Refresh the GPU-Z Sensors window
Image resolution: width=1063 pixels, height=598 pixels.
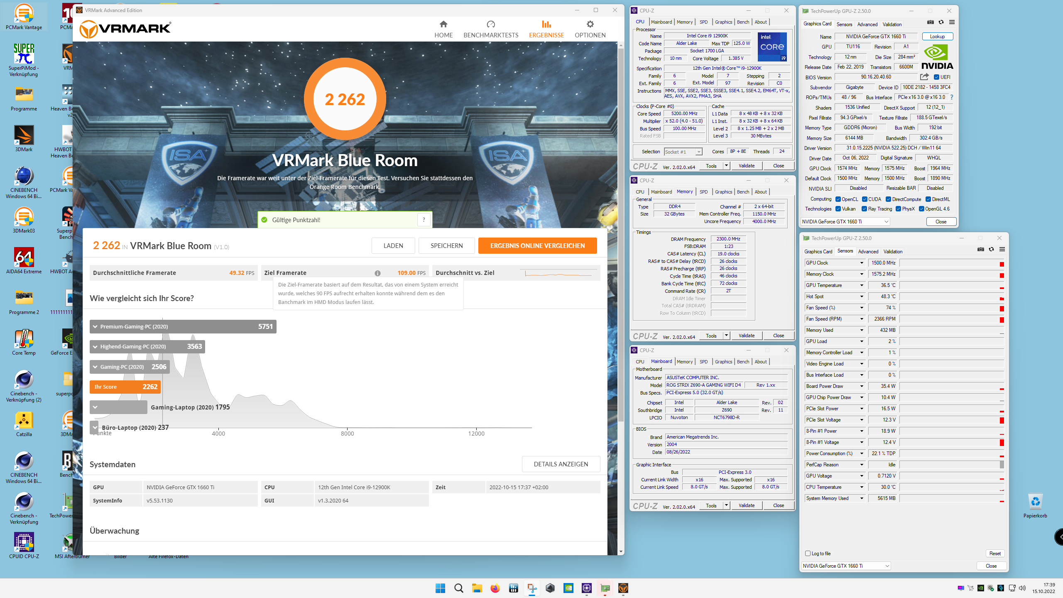coord(992,250)
